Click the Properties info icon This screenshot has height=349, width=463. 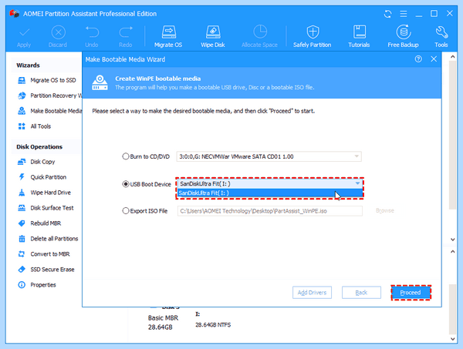22,285
